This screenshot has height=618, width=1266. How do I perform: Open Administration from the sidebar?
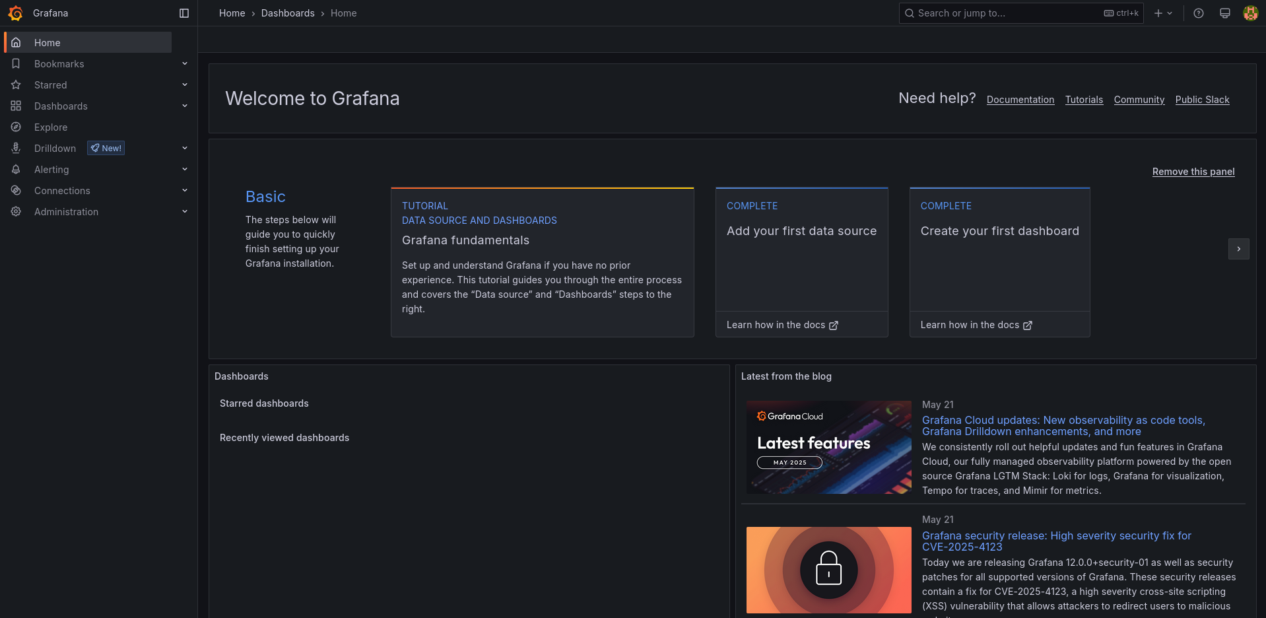66,211
